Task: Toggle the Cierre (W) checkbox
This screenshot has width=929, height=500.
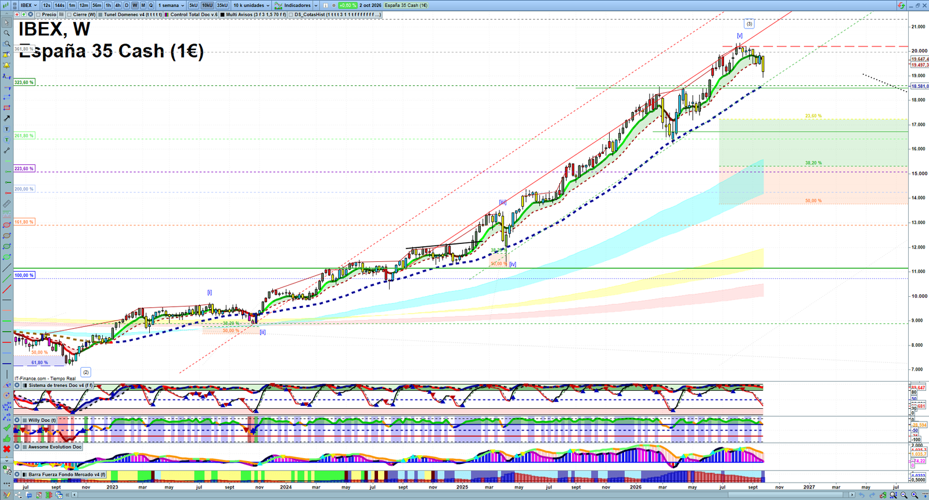Action: [69, 15]
